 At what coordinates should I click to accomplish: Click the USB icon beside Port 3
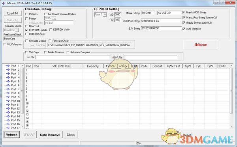pos(8,74)
